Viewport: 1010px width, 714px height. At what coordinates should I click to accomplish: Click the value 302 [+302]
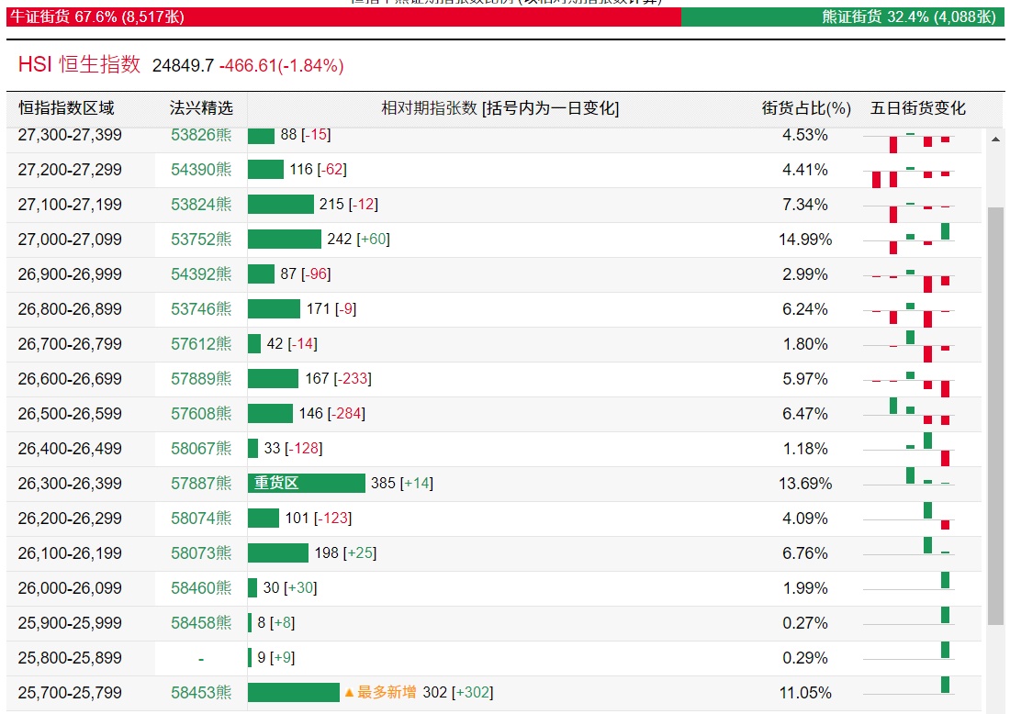coord(458,692)
